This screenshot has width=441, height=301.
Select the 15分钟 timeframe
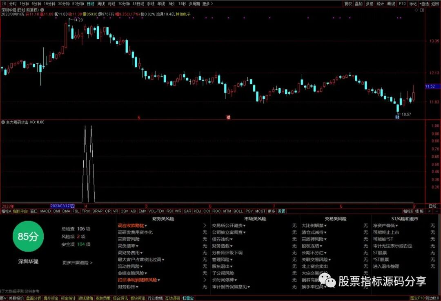tap(49, 4)
